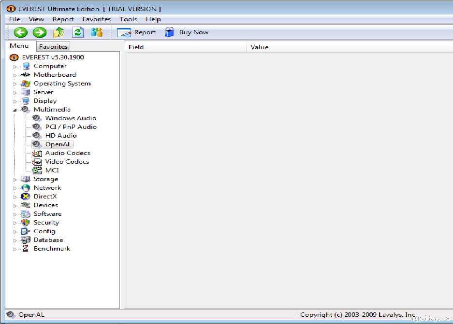This screenshot has height=324, width=453.
Task: Open the Report menu
Action: coord(63,19)
